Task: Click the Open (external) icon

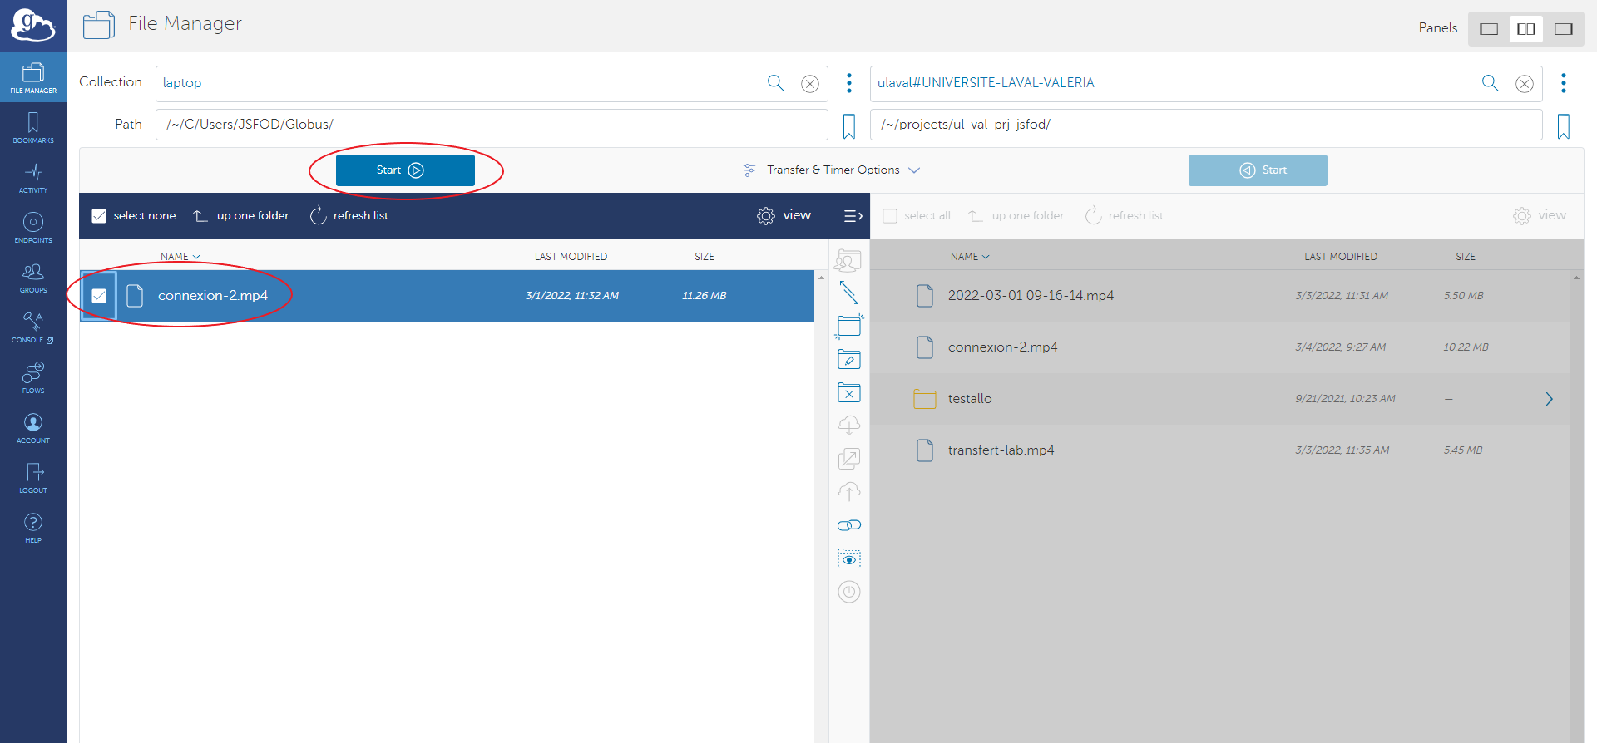Action: point(848,459)
